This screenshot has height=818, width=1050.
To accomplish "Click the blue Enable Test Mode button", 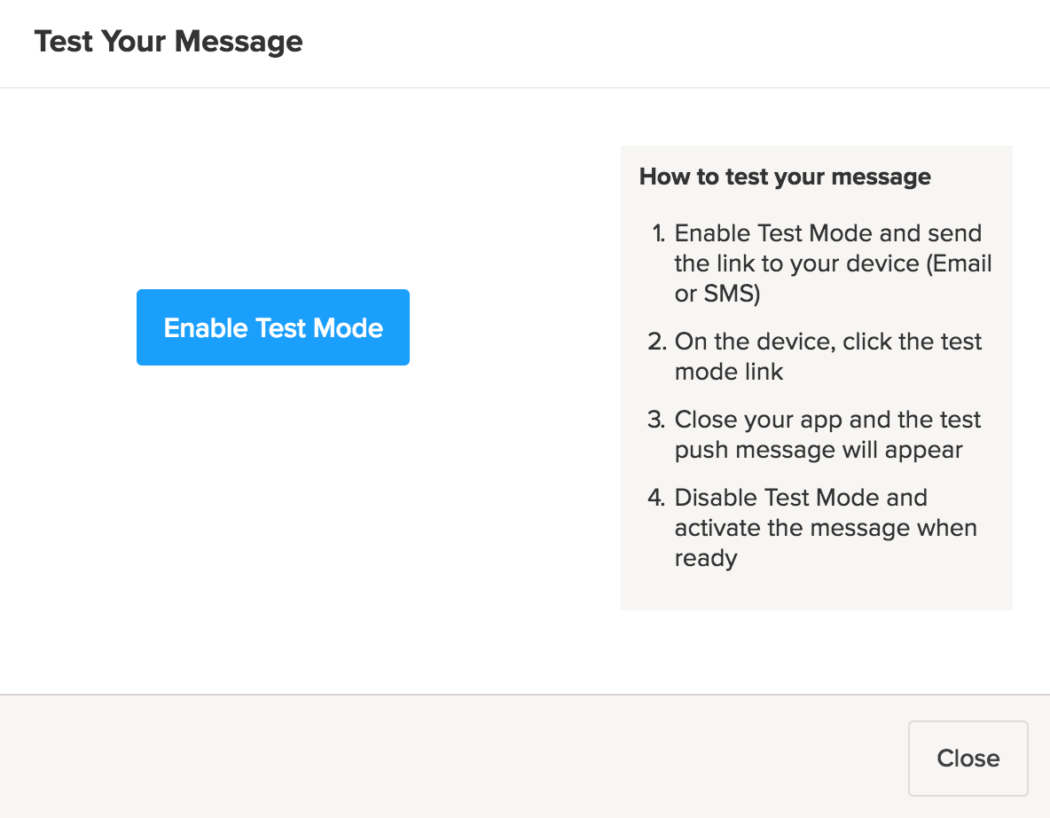I will (x=273, y=327).
